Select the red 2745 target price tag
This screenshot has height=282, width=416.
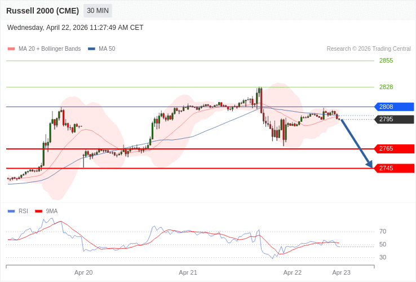tap(394, 168)
